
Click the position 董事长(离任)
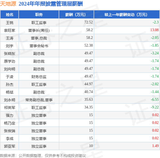point(39,30)
